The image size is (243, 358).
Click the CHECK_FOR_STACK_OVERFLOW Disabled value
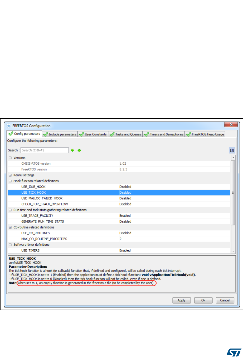(x=125, y=204)
